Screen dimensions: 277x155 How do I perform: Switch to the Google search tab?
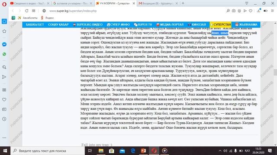point(73,3)
